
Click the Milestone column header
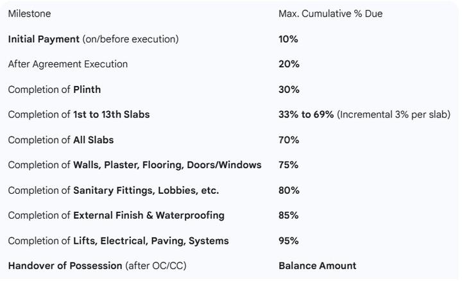coord(29,13)
